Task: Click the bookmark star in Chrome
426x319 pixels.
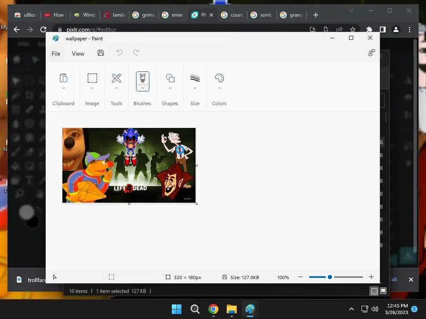Action: [x=353, y=29]
